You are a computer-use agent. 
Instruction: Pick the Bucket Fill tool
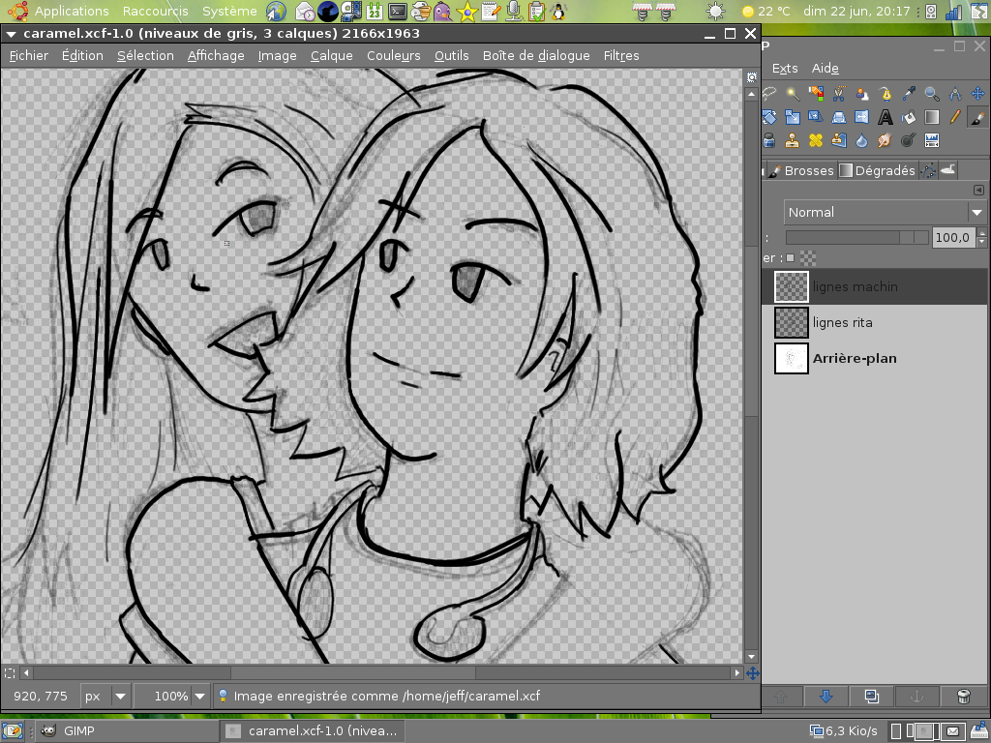(909, 118)
